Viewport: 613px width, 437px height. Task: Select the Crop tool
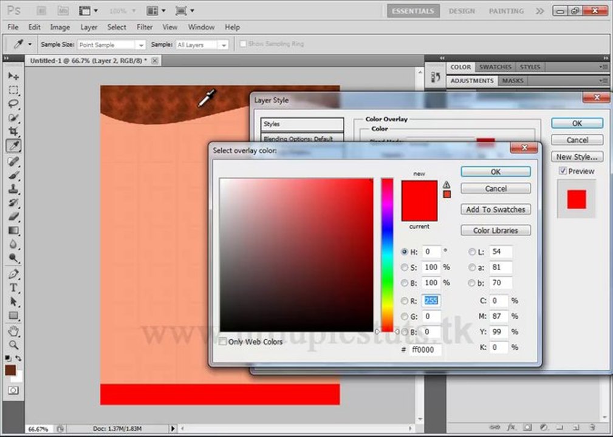click(x=13, y=131)
